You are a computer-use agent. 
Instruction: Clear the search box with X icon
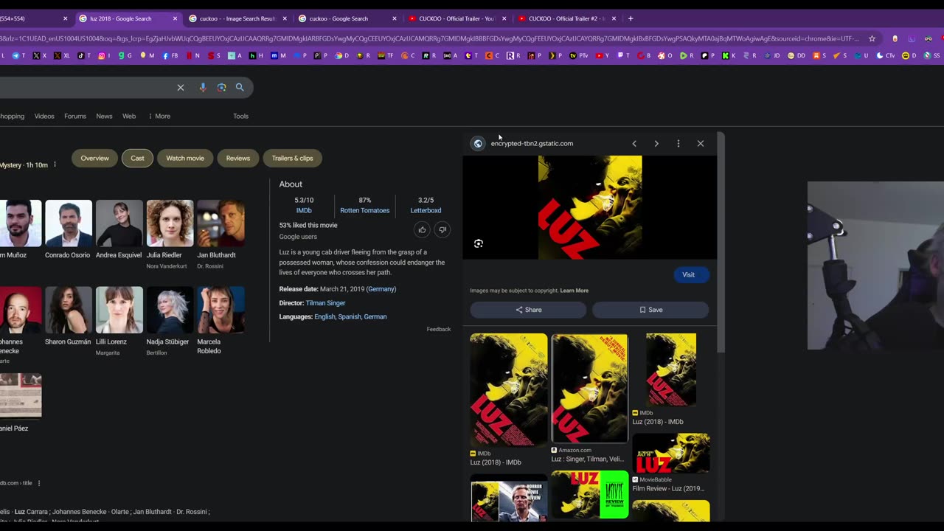pos(181,88)
